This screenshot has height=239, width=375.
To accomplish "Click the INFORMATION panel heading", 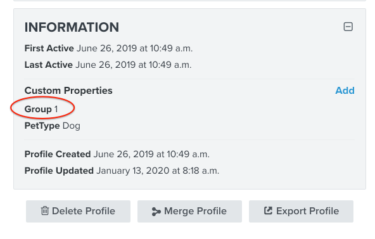I will click(x=72, y=27).
